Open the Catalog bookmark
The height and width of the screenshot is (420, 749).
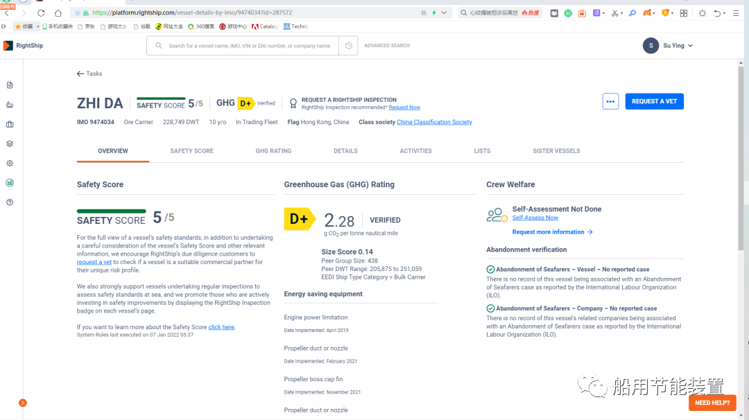pos(265,27)
